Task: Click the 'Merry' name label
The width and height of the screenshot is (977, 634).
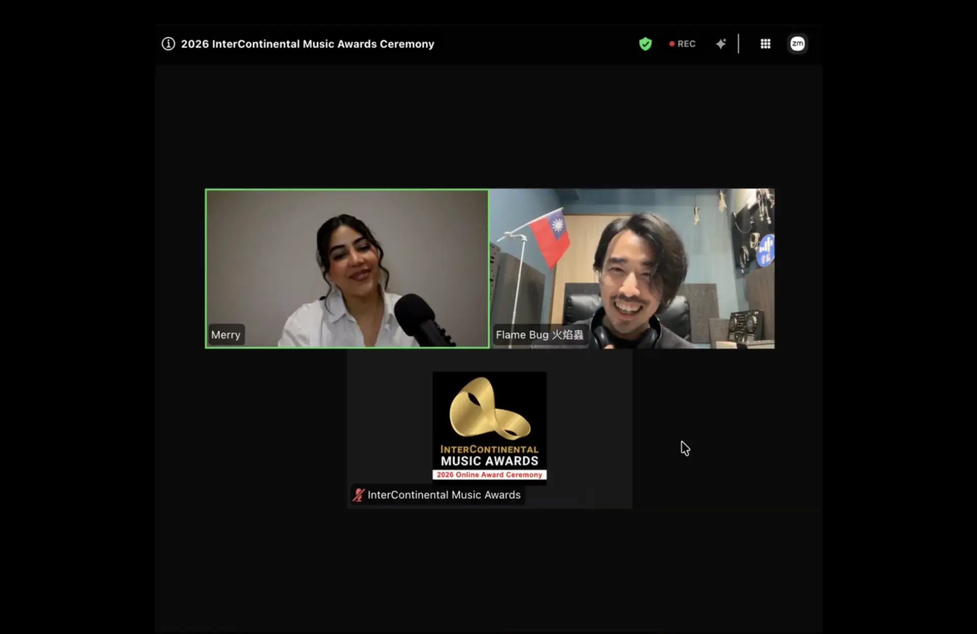Action: coord(225,335)
